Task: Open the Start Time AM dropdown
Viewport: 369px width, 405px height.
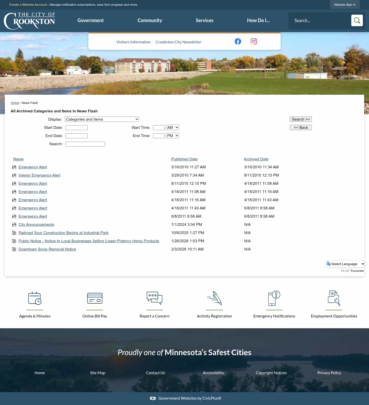Action: (172, 127)
